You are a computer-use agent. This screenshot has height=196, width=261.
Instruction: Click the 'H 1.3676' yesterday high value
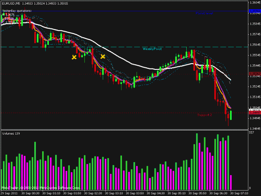pos(8,15)
